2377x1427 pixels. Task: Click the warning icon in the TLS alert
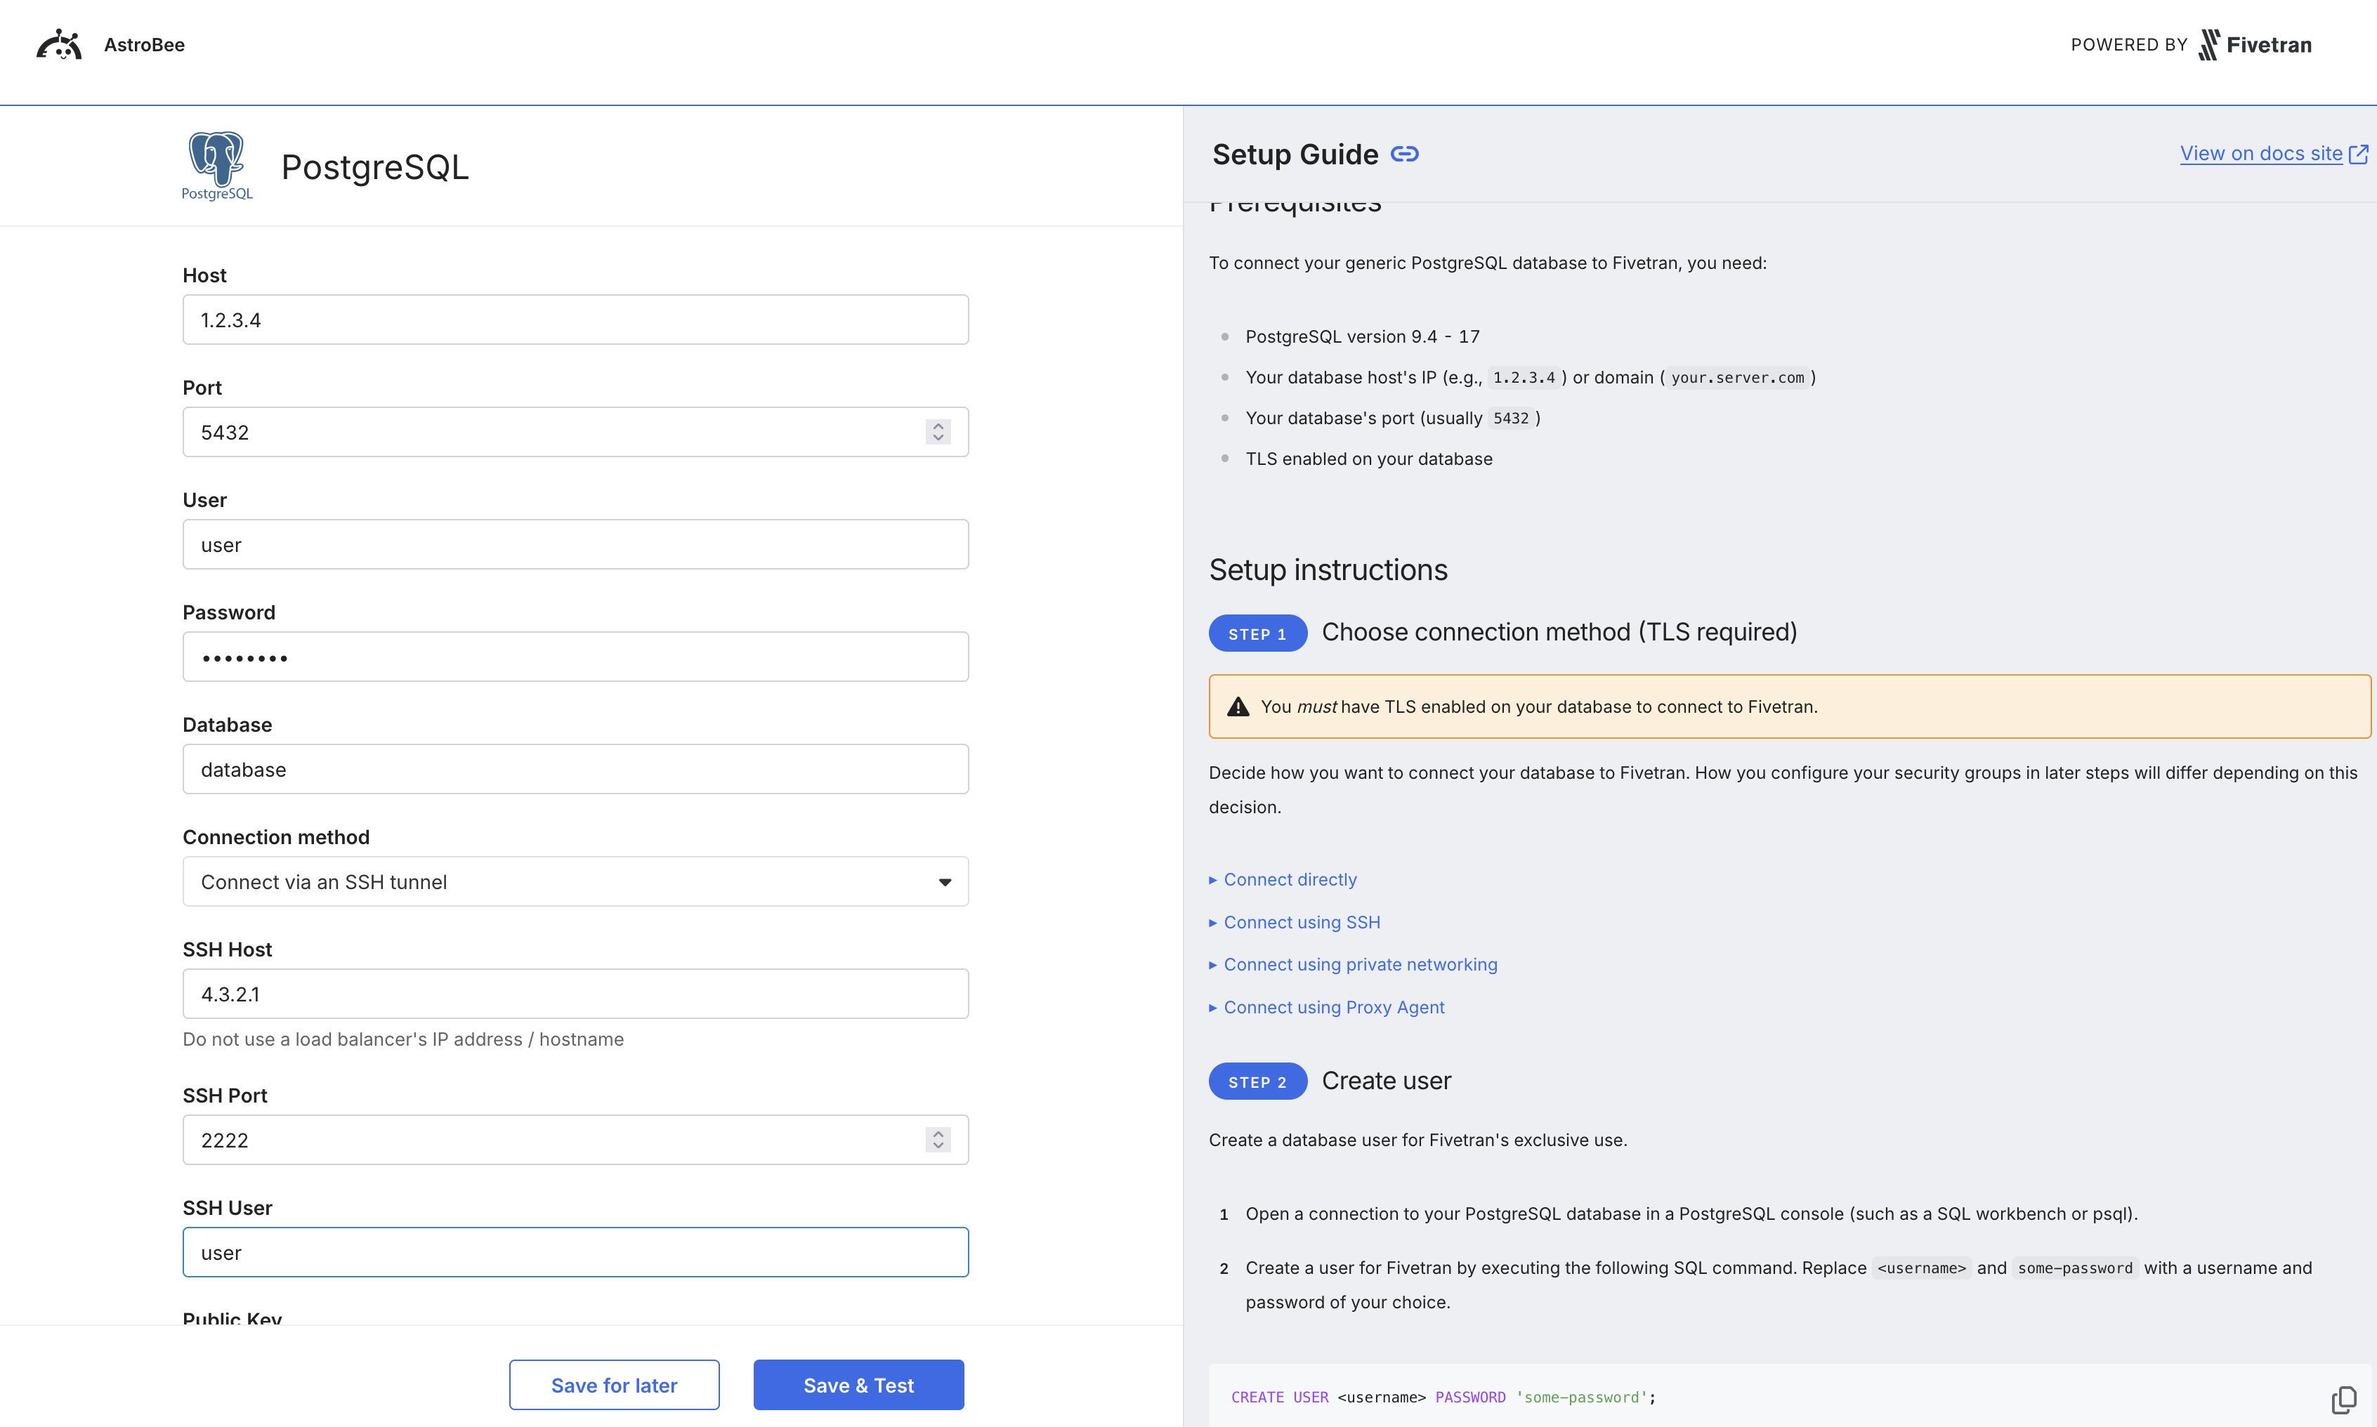click(1238, 705)
